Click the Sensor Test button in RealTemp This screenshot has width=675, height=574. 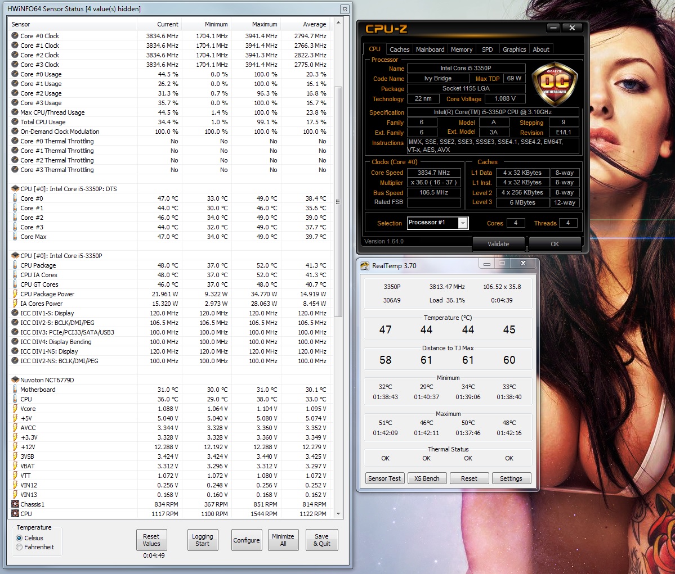(x=385, y=478)
